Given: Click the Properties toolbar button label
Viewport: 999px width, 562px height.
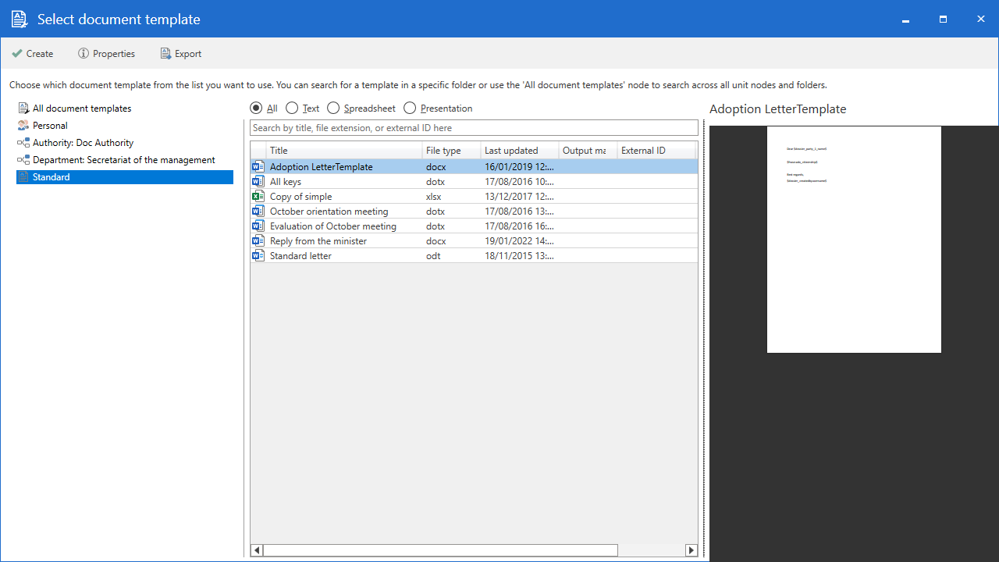Looking at the screenshot, I should click(114, 54).
